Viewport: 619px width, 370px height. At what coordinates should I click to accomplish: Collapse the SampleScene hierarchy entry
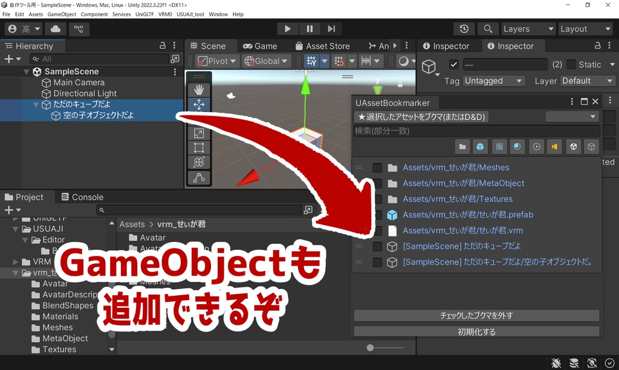pos(26,71)
